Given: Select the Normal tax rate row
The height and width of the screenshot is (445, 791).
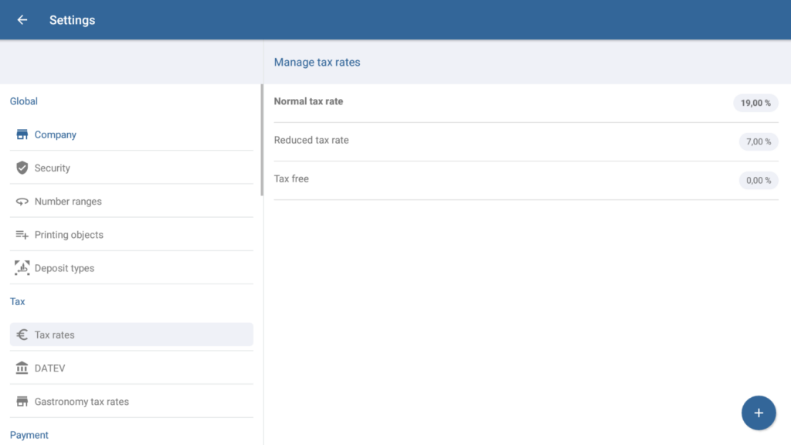Looking at the screenshot, I should [x=309, y=102].
